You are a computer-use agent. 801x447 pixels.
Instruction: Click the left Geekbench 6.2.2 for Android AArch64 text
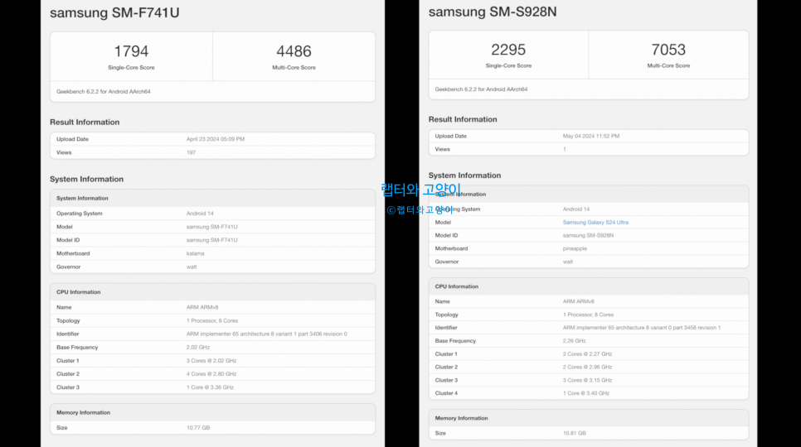pos(103,92)
